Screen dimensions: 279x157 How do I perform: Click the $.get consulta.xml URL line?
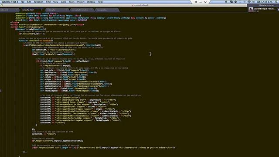click(62, 45)
